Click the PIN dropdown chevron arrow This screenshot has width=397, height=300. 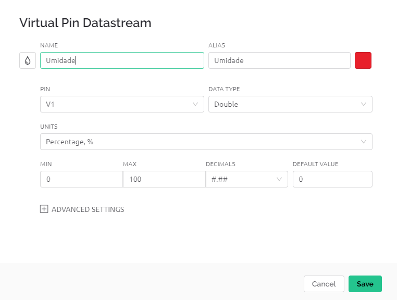click(195, 104)
